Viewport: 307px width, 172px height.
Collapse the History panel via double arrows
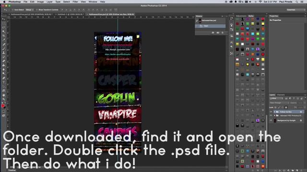click(x=222, y=16)
